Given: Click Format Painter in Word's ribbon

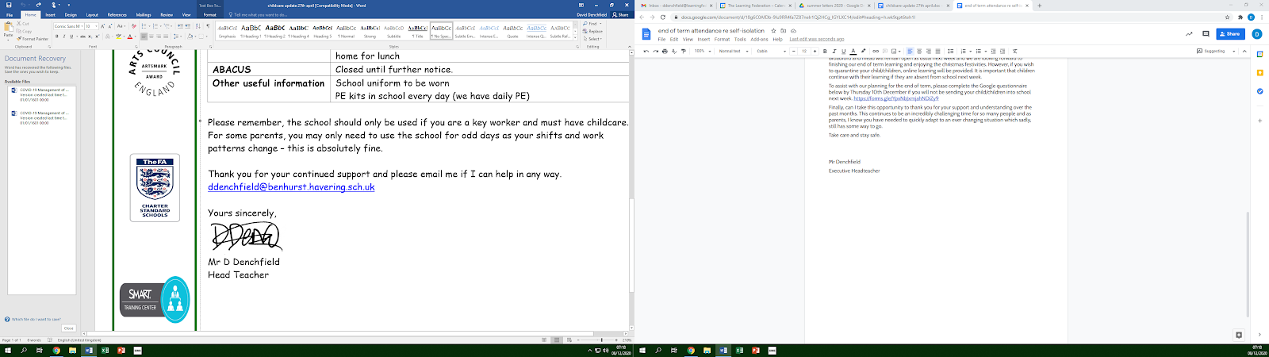Looking at the screenshot, I should click(33, 39).
